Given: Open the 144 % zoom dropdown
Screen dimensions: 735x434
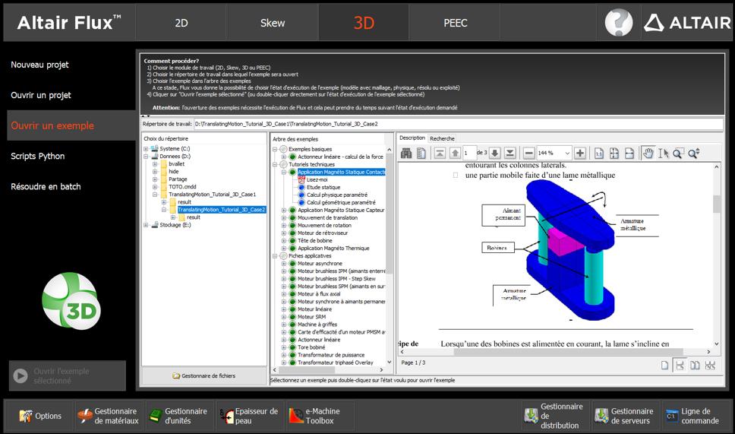Looking at the screenshot, I should (566, 154).
